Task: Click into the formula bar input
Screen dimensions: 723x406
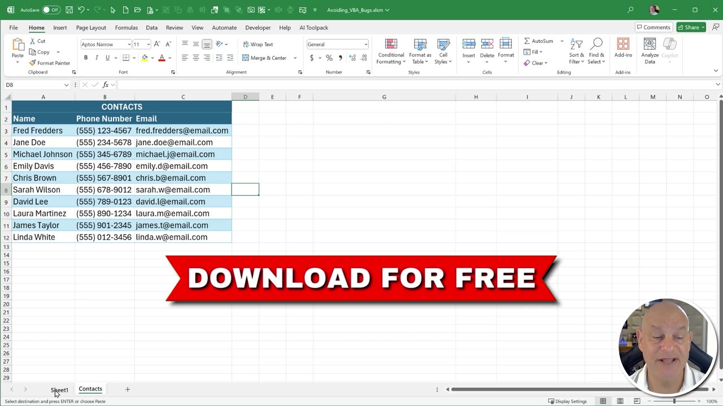Action: (415, 85)
